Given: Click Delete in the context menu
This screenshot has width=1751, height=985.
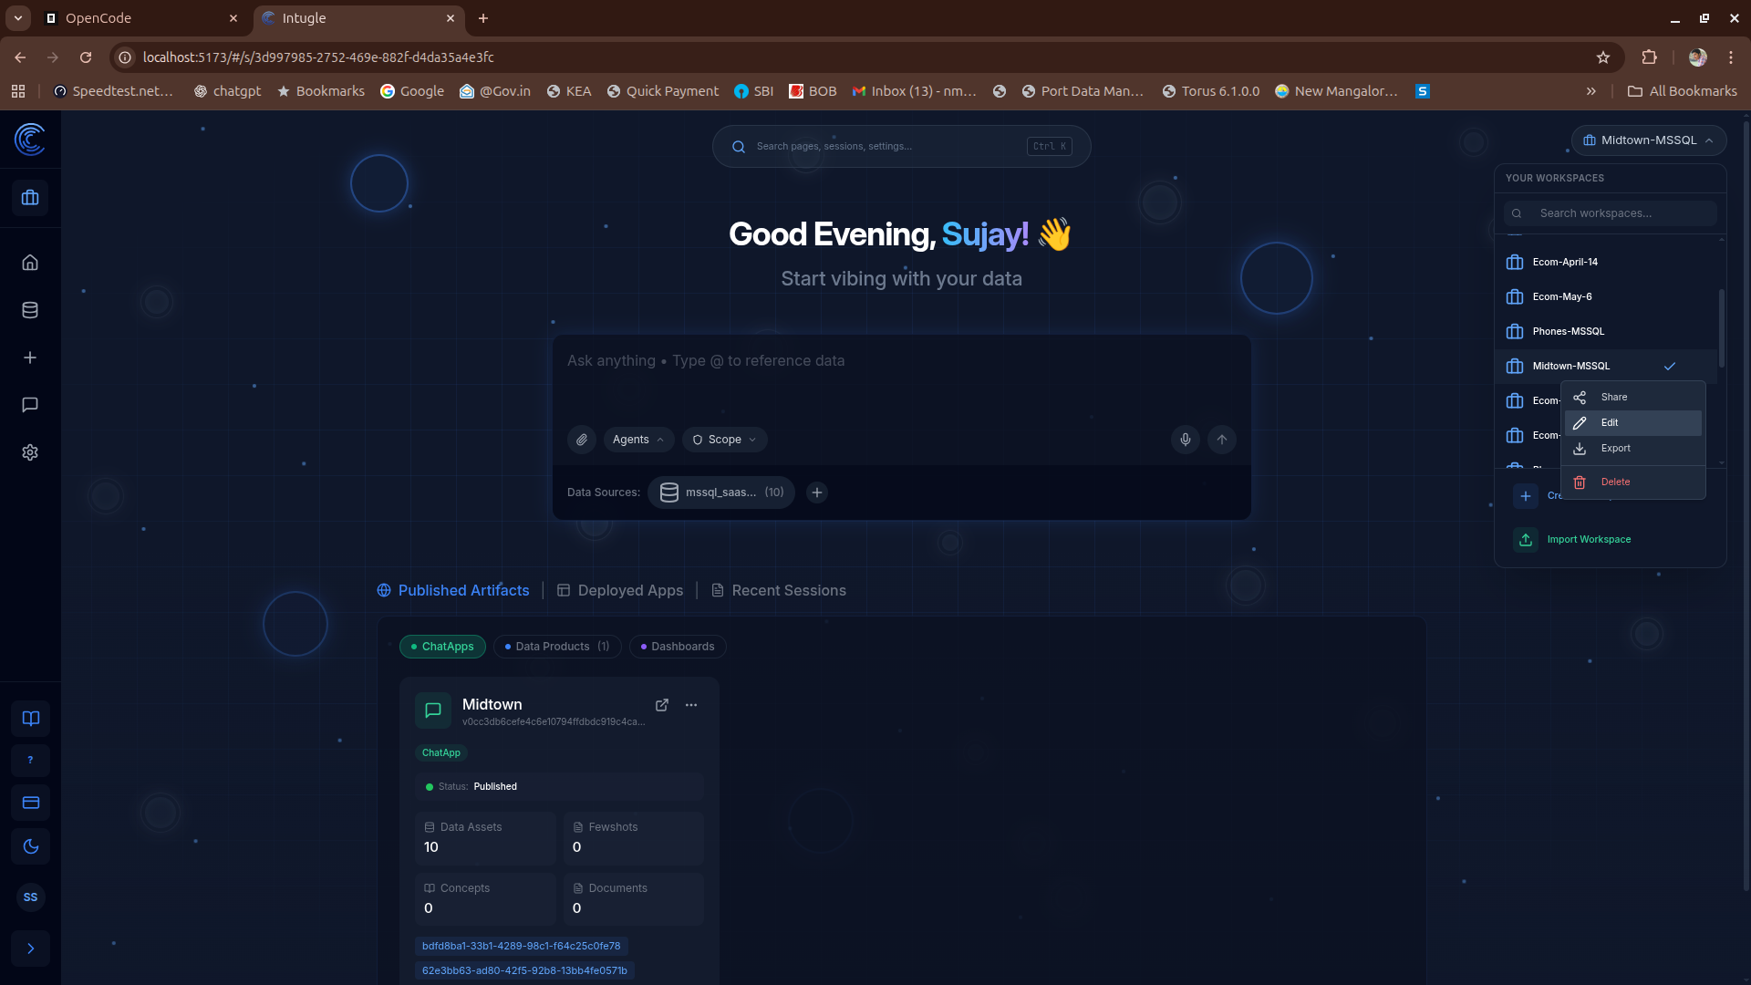Looking at the screenshot, I should [1633, 482].
